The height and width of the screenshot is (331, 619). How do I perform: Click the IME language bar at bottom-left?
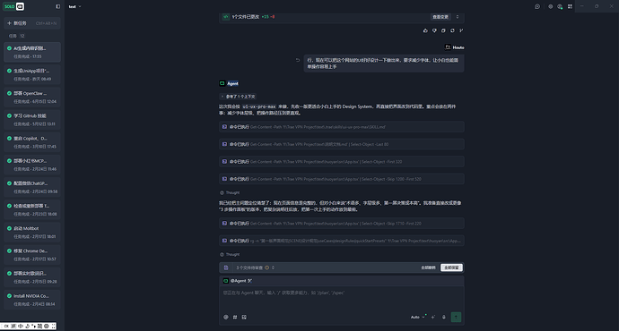pyautogui.click(x=29, y=326)
